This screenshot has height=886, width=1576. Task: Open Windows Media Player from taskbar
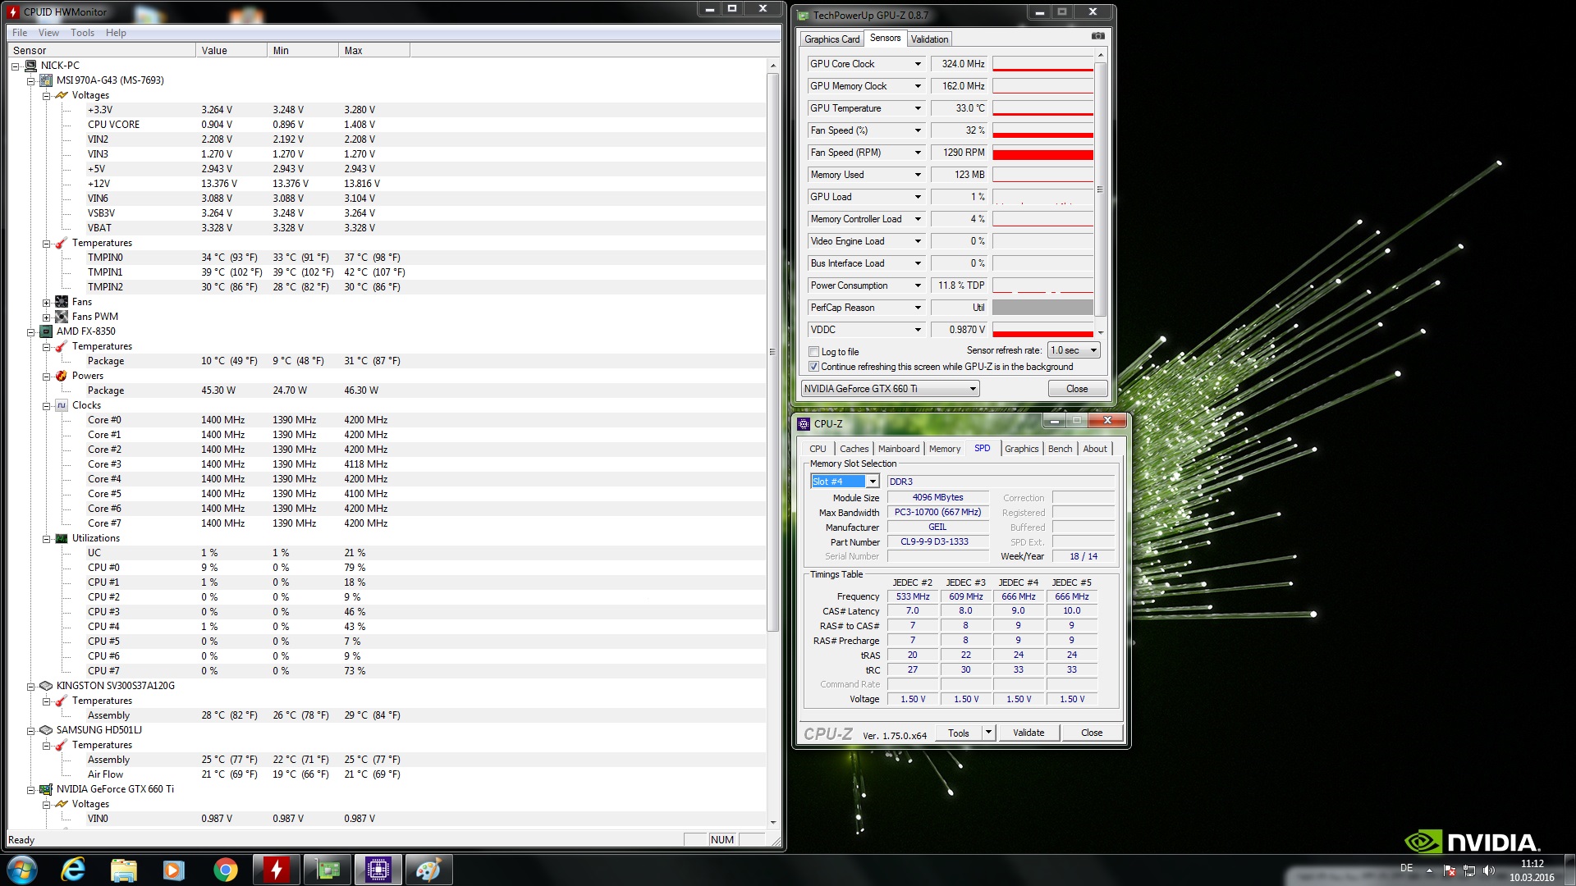[x=173, y=870]
